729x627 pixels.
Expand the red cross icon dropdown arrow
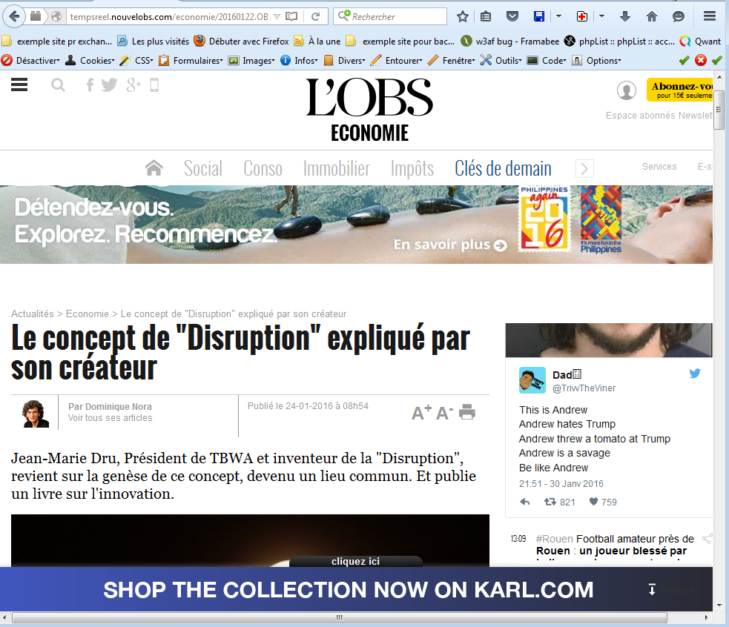601,17
